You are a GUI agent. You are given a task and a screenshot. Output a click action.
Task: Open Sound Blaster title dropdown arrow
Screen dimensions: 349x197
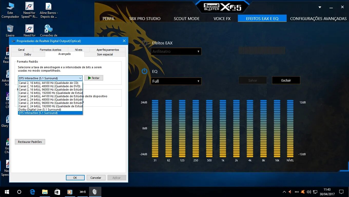tap(320, 7)
